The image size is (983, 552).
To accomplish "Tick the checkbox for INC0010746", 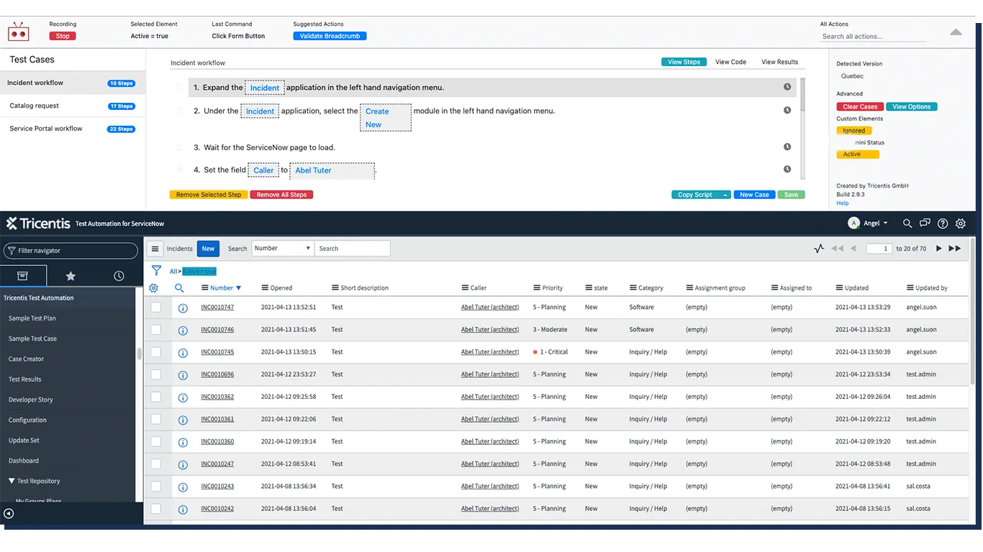I will click(x=156, y=329).
